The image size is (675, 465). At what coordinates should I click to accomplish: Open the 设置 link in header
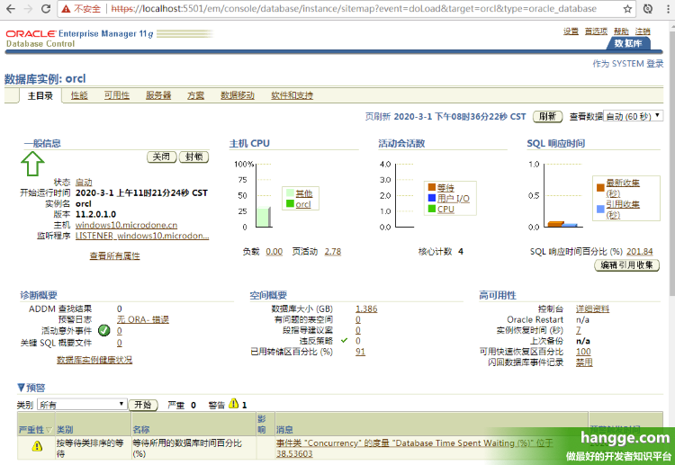click(571, 31)
